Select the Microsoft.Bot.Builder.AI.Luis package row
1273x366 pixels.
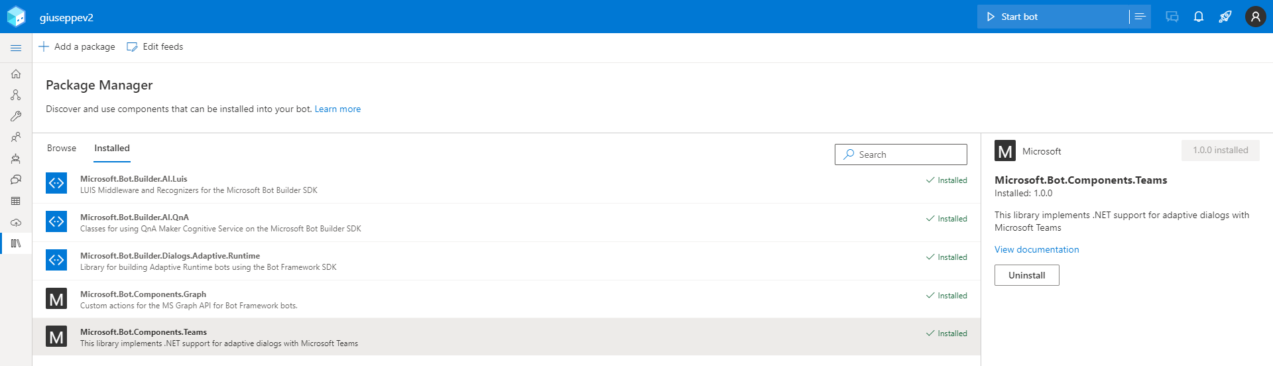click(507, 184)
